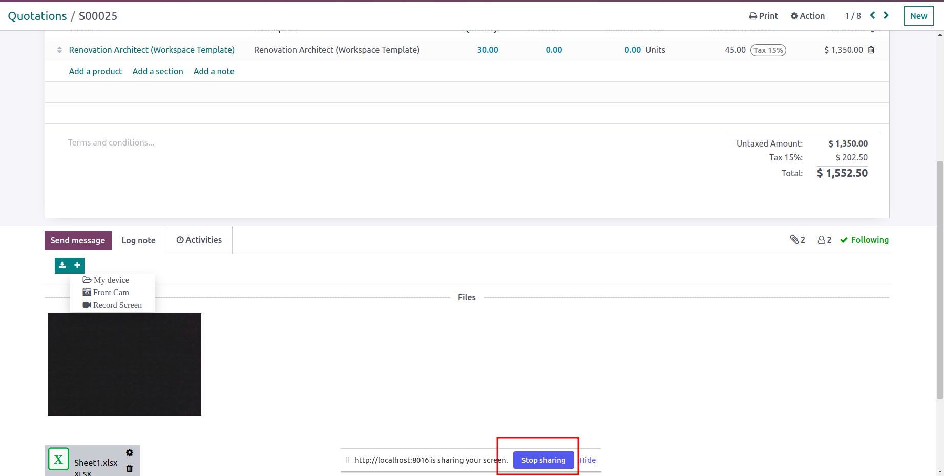Click Add a section link
Image resolution: width=944 pixels, height=476 pixels.
(x=158, y=71)
